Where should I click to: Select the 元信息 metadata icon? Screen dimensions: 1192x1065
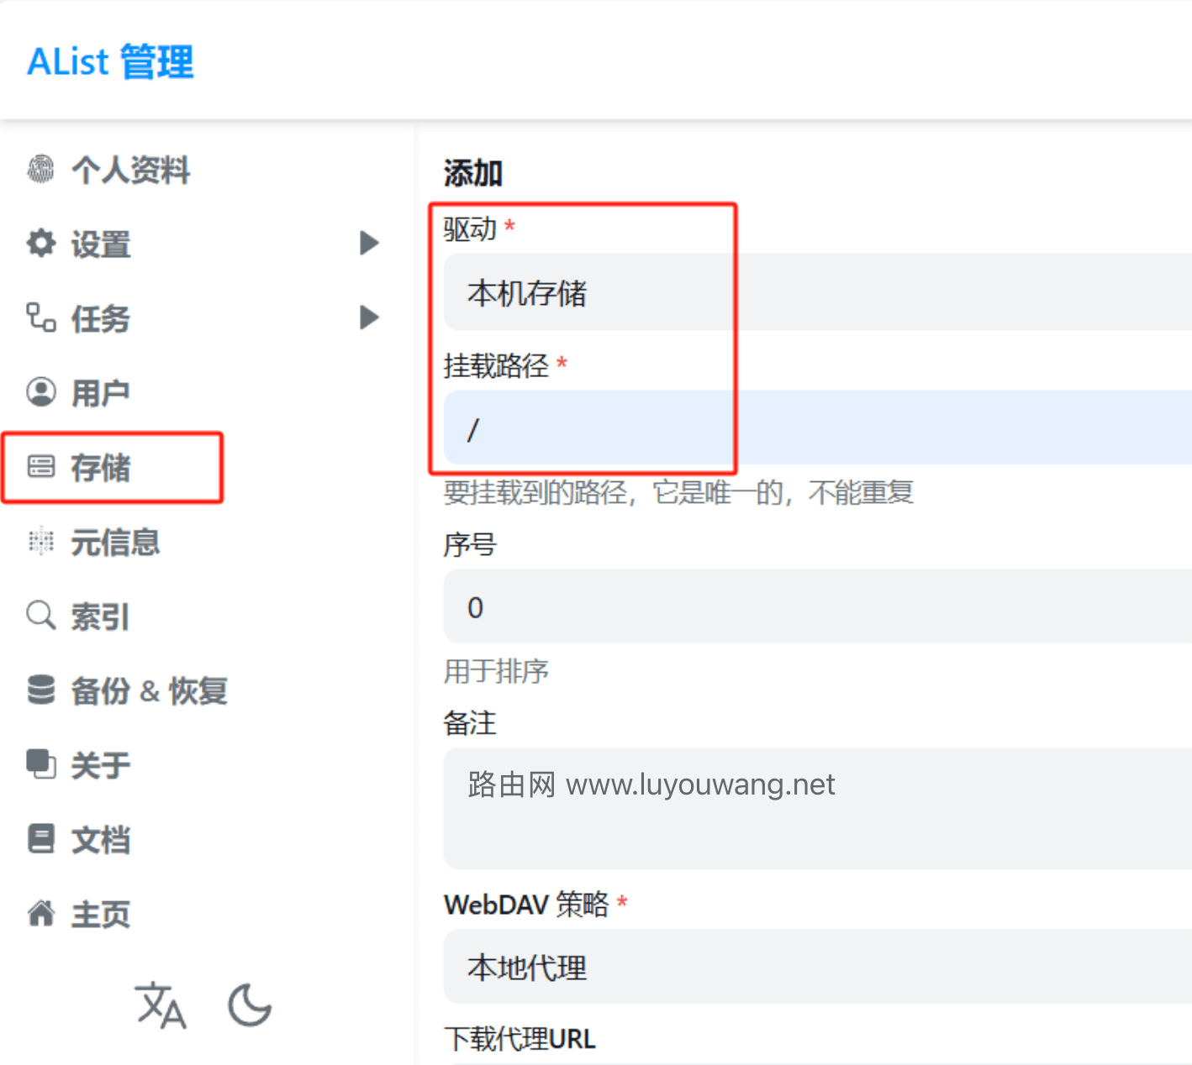[41, 542]
